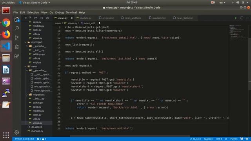
Task: Change the UTF-8 encoding setting
Action: (219, 139)
